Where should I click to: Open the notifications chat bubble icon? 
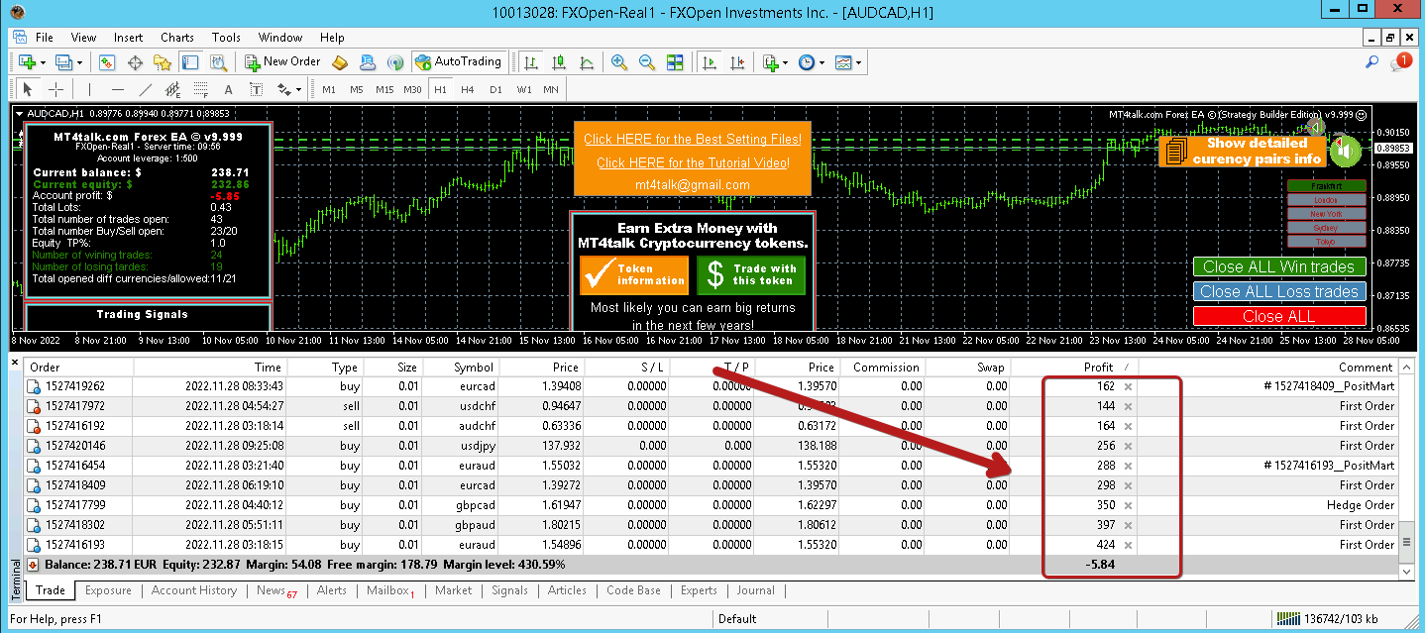click(1401, 62)
